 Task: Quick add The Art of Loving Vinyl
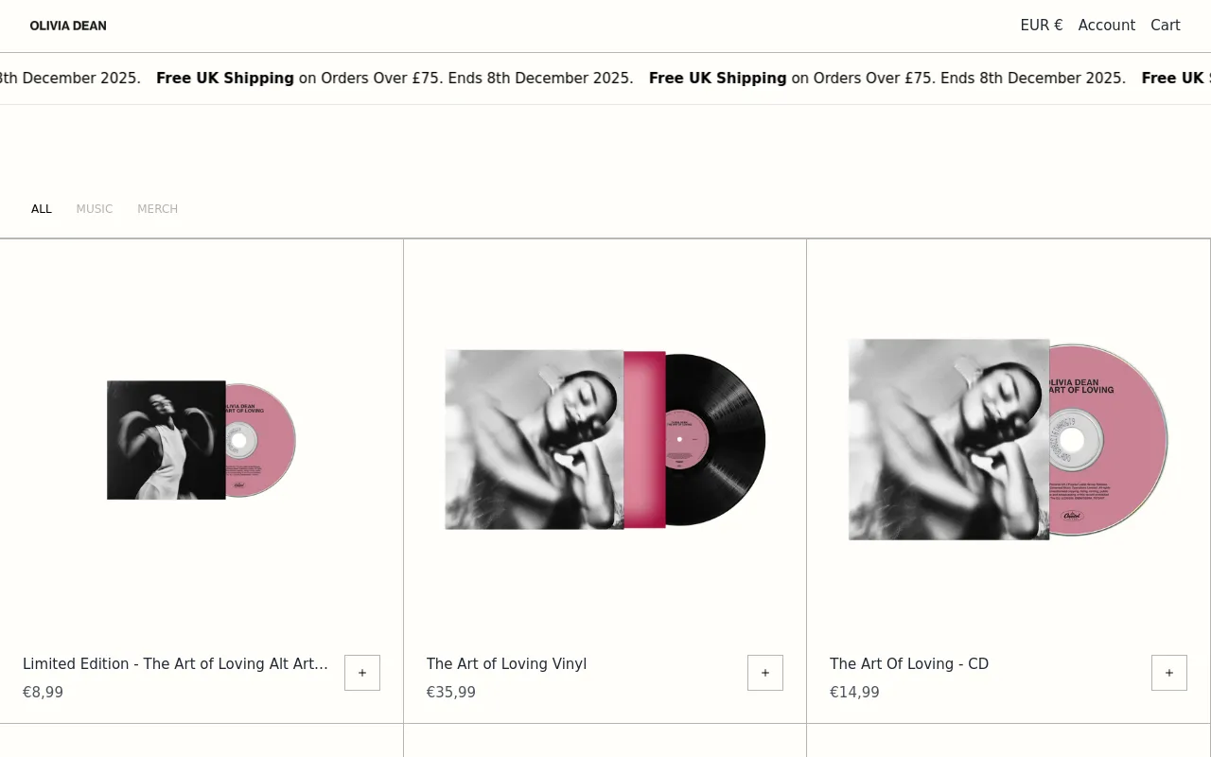point(765,673)
